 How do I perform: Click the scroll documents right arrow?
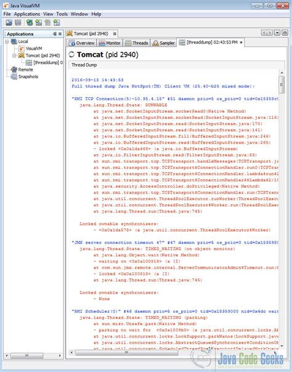pos(270,33)
